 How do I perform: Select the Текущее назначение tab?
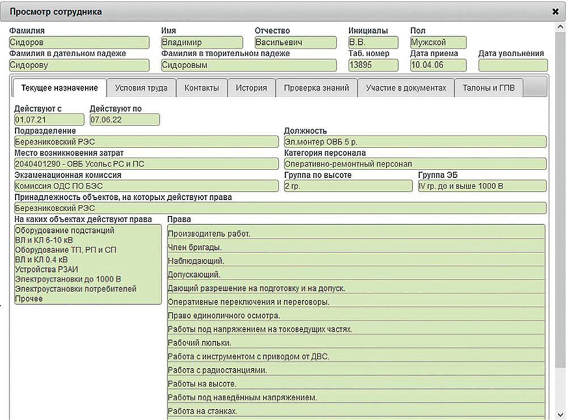coord(59,88)
